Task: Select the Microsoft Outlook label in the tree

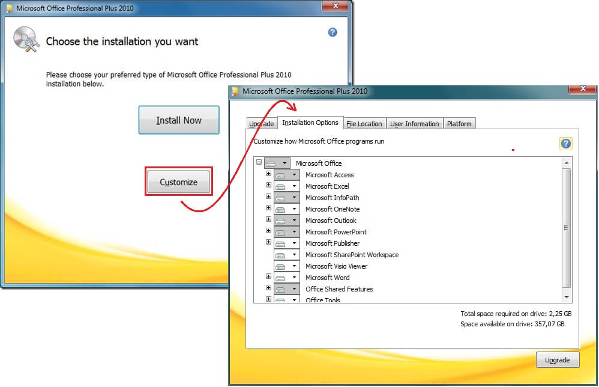Action: coord(331,221)
